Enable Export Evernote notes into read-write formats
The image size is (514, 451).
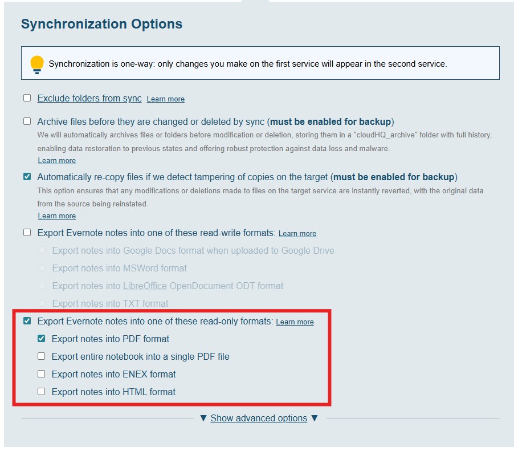tap(27, 233)
